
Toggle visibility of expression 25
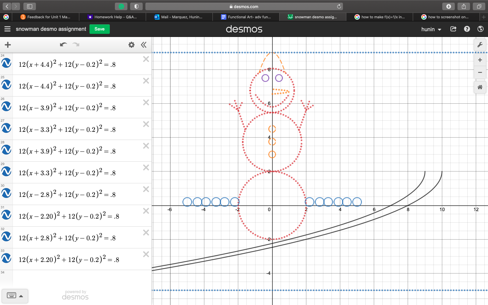pyautogui.click(x=6, y=85)
